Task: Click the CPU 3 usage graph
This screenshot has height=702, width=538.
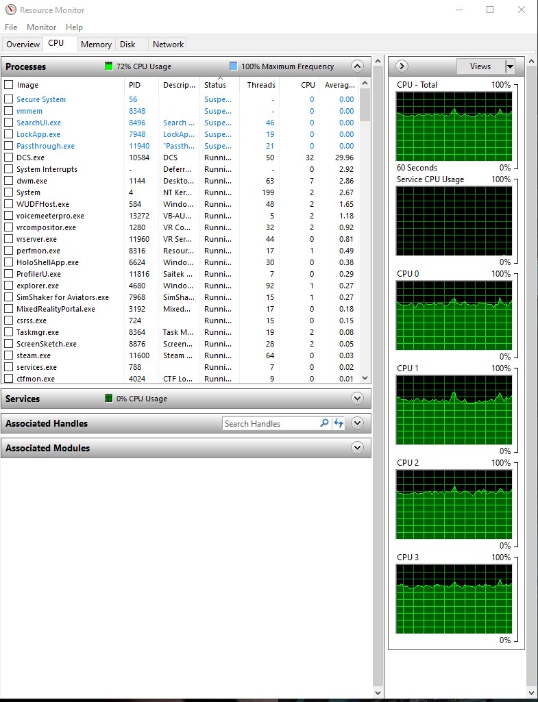Action: point(454,599)
